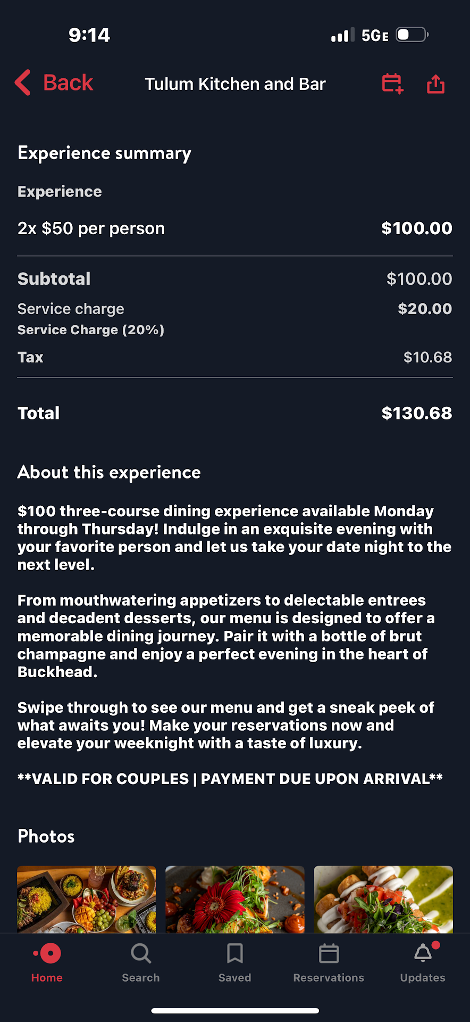470x1022 pixels.
Task: Tap the Saved bookmark icon
Action: [x=234, y=954]
